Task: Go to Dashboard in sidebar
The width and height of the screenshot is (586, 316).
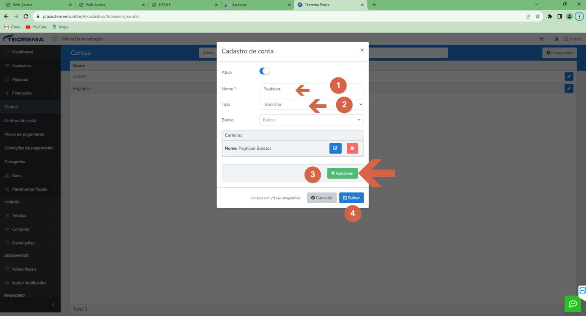Action: click(x=30, y=52)
